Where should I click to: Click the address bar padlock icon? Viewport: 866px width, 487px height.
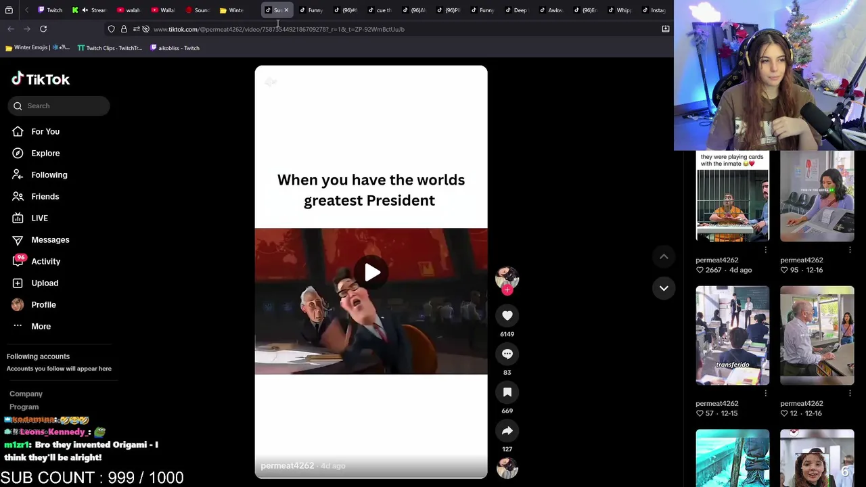pyautogui.click(x=124, y=29)
